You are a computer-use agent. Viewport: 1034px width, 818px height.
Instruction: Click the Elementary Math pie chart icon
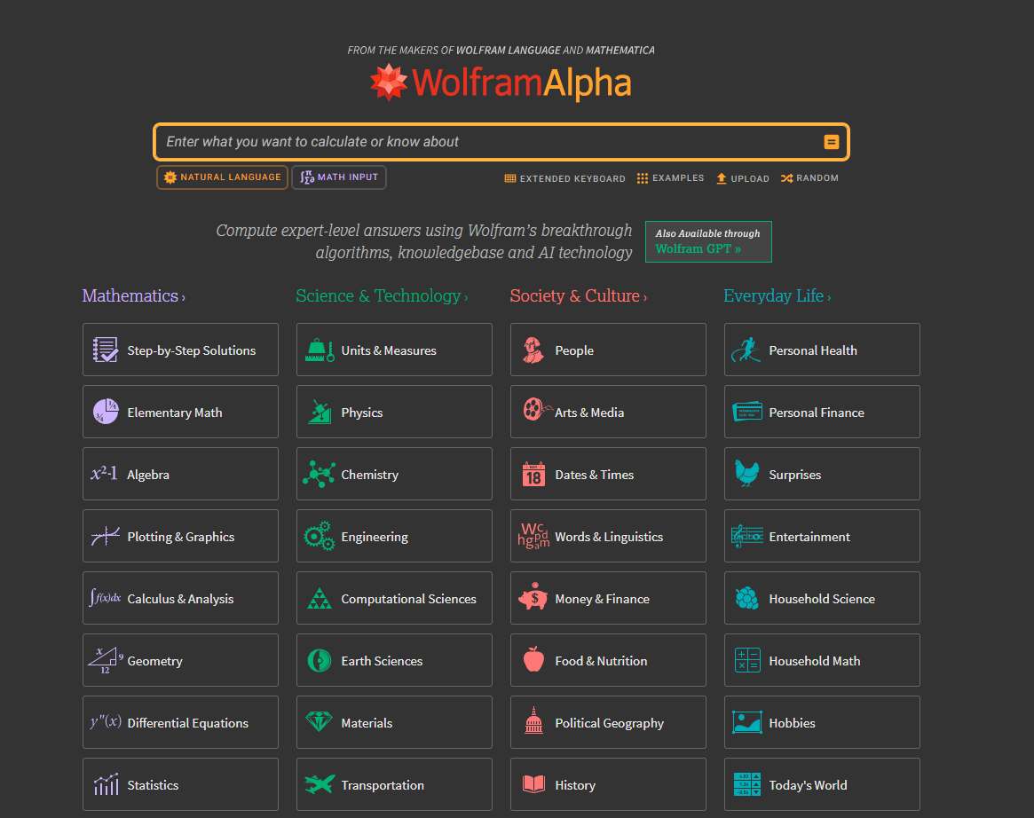point(105,412)
